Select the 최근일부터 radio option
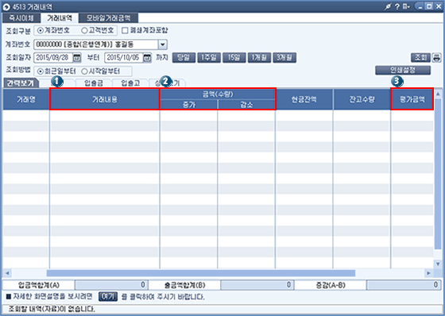This screenshot has height=316, width=445. (41, 71)
